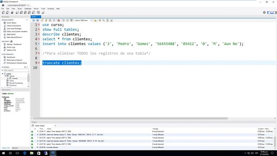Execute the selected query lightning icon
This screenshot has height=156, width=277.
[42, 20]
